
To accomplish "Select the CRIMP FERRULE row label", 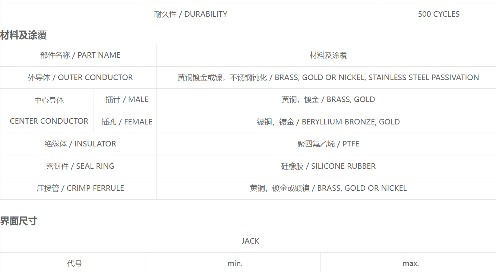I will [x=78, y=188].
